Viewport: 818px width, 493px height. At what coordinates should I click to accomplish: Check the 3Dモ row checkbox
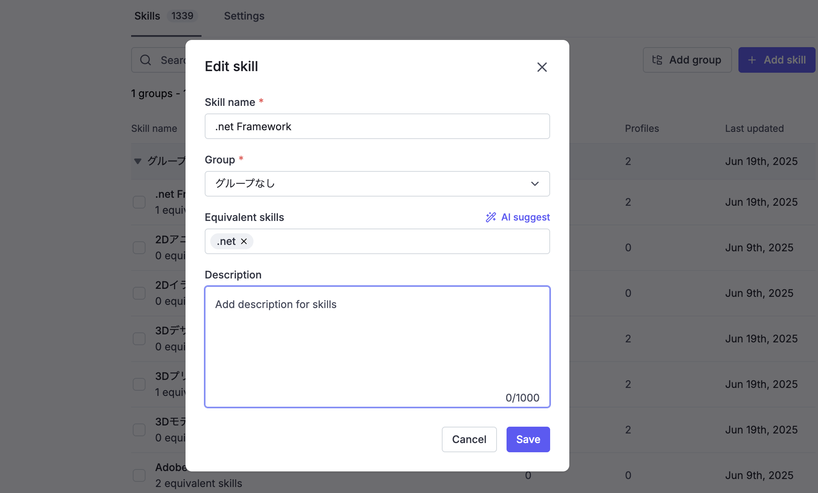tap(139, 430)
